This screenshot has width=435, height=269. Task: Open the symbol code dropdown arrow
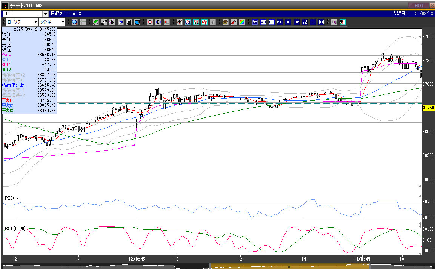46,14
